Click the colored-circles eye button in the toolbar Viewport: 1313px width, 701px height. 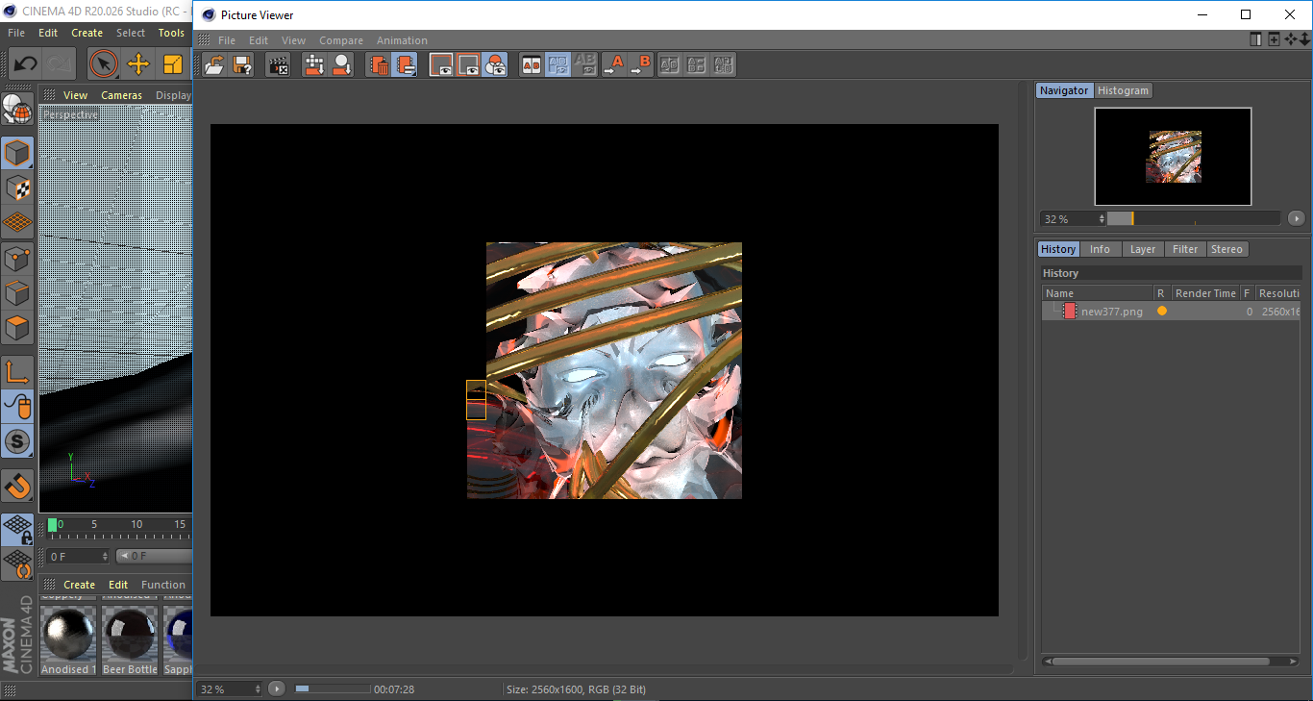point(495,64)
